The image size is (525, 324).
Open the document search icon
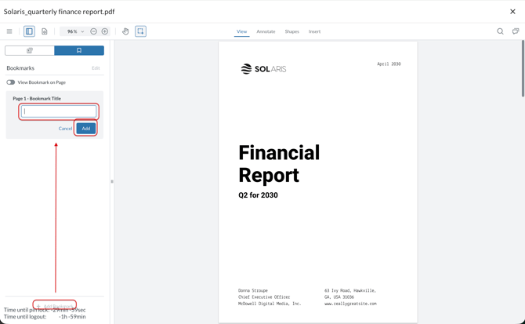[x=500, y=31]
